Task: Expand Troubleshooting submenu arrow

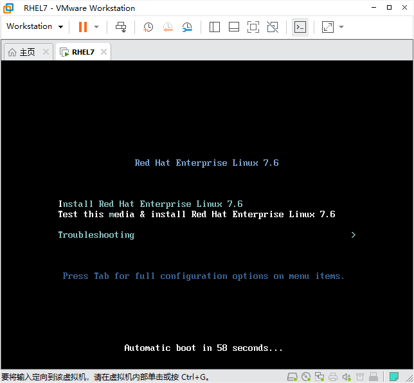Action: (354, 235)
